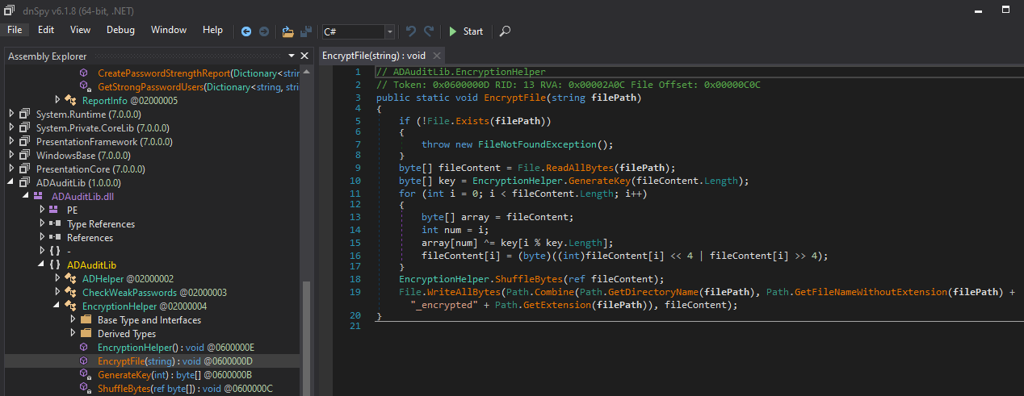Navigate forward with the grayed arrow
1024x396 pixels.
coord(264,31)
